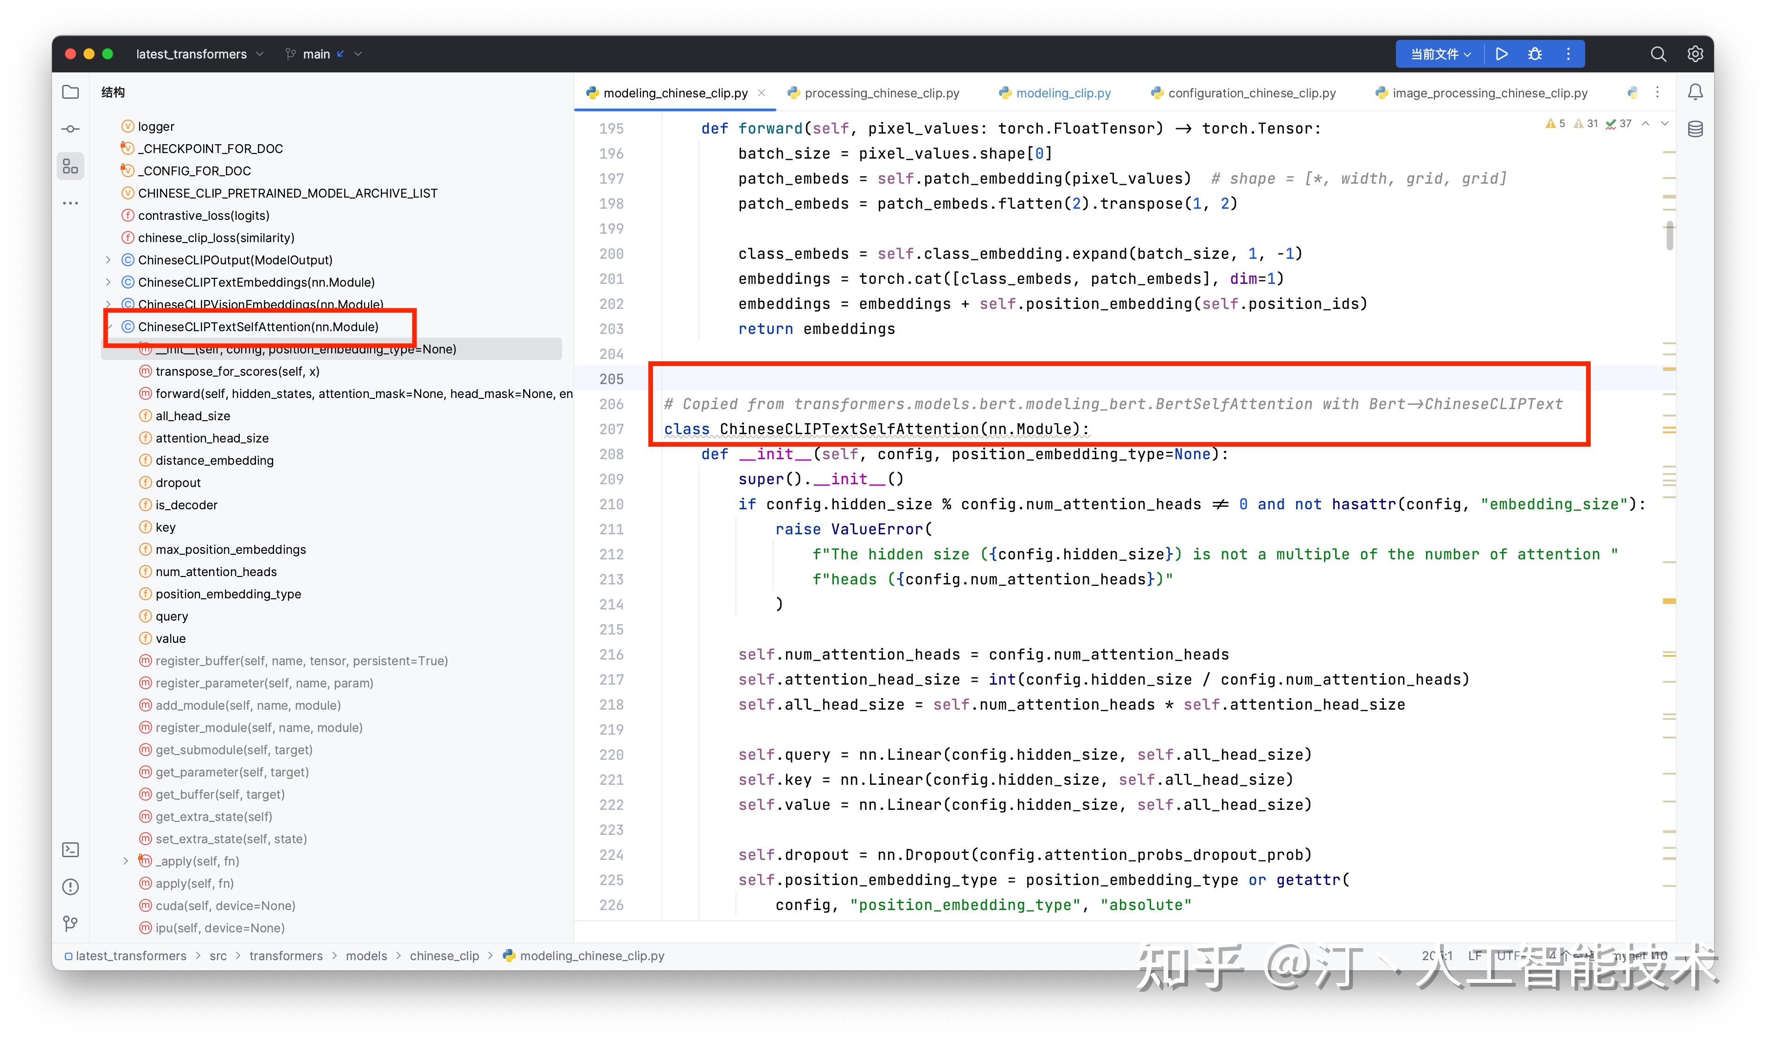The height and width of the screenshot is (1039, 1766).
Task: Open Search Everywhere with the magnifier icon
Action: point(1658,54)
